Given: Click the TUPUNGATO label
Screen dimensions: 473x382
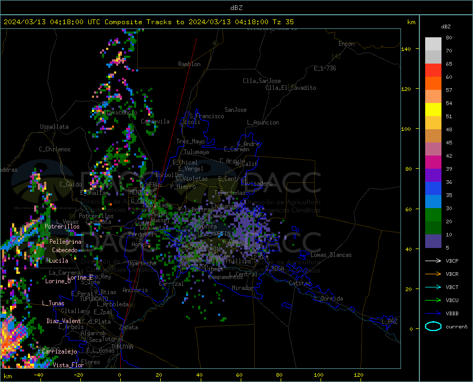Looking at the screenshot, I should point(94,299).
